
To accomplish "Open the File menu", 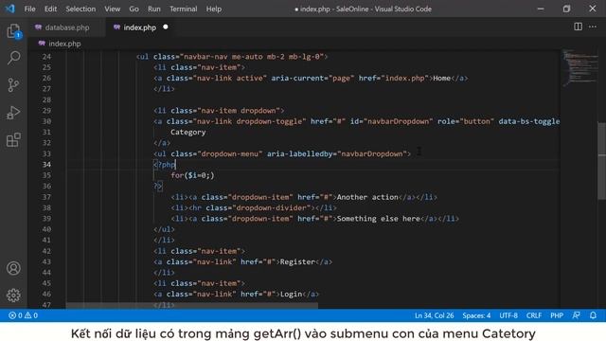I will (29, 9).
